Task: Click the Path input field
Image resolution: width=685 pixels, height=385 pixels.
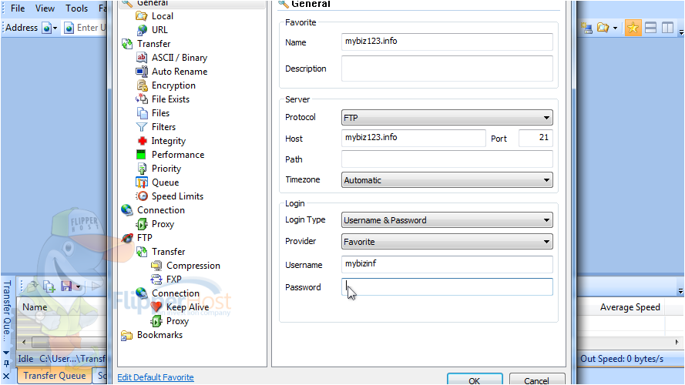Action: (447, 159)
